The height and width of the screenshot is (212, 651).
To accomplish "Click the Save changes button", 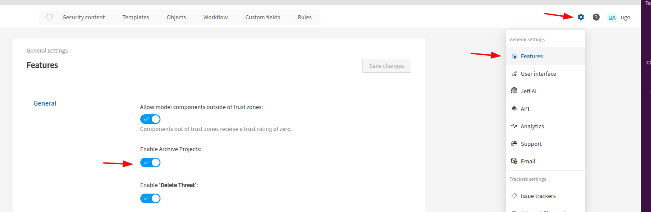I will 386,66.
